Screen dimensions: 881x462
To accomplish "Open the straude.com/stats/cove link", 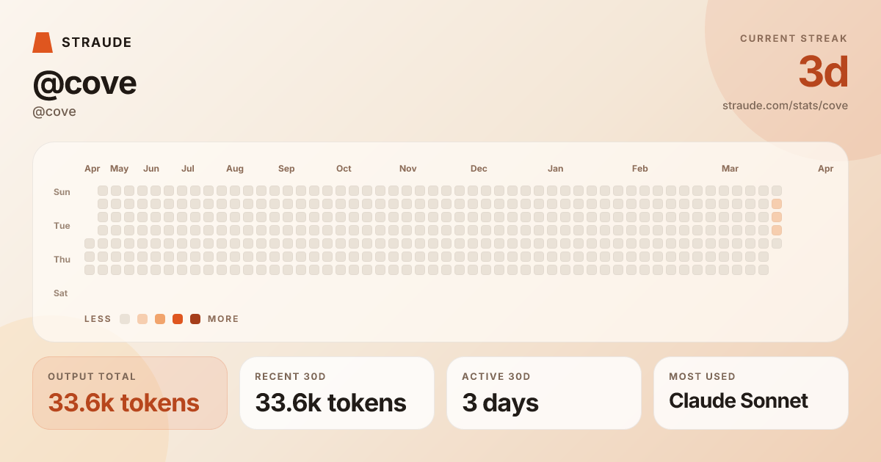I will click(x=785, y=106).
